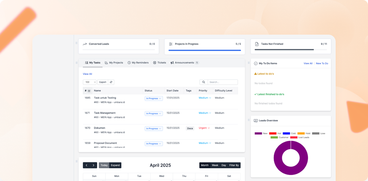
Task: Switch calendar to Day view
Action: point(224,165)
